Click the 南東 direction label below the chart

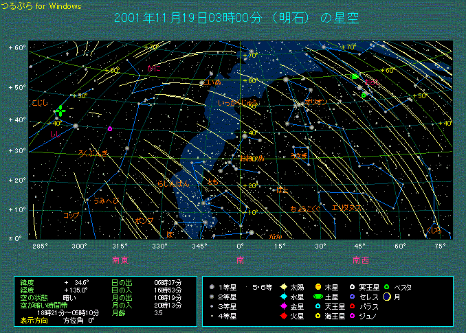[120, 260]
